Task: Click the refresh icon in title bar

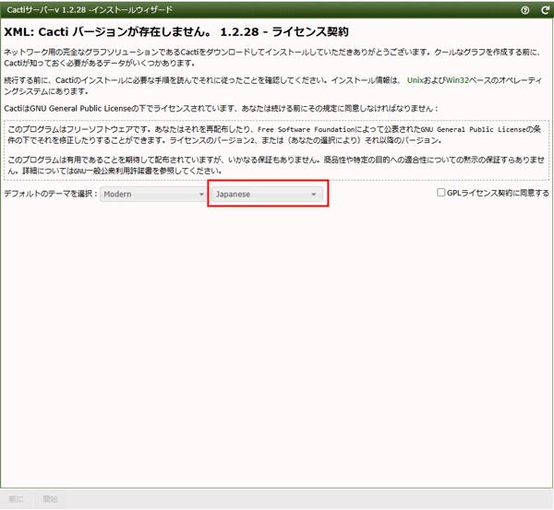Action: click(545, 10)
